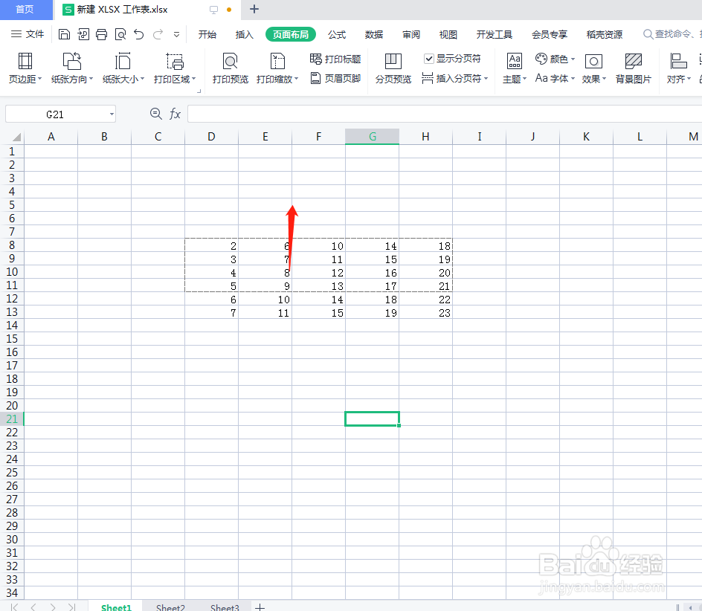Image resolution: width=702 pixels, height=611 pixels.
Task: Open the Effects (效果) menu
Action: click(x=593, y=68)
